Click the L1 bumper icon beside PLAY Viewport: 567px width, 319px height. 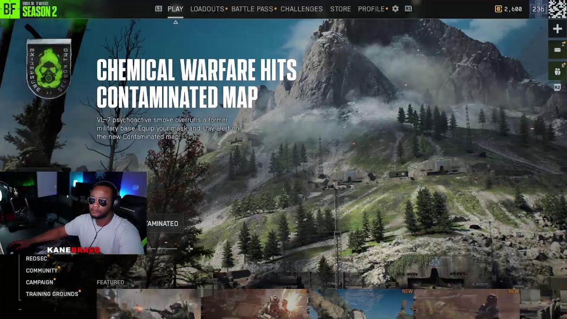(159, 9)
